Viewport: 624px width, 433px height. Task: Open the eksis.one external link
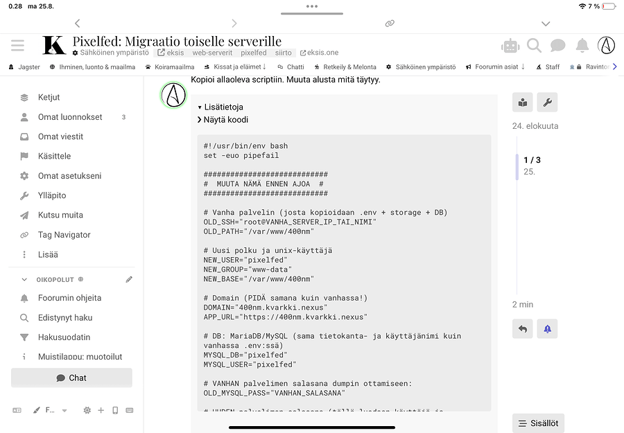click(x=319, y=53)
